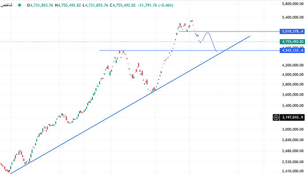Click the High value H4,755,492.82 in legend
This screenshot has width=305, height=175.
click(x=68, y=5)
